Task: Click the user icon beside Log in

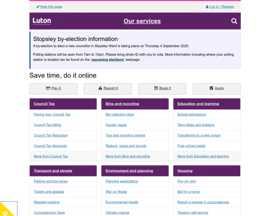Action: pyautogui.click(x=207, y=7)
